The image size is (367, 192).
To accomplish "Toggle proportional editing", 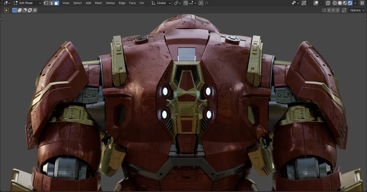I will point(201,3).
